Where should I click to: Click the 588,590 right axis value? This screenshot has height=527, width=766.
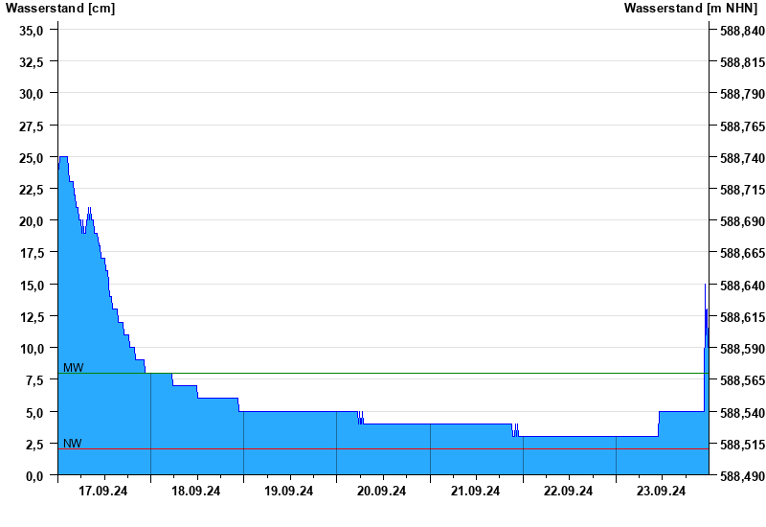(742, 349)
